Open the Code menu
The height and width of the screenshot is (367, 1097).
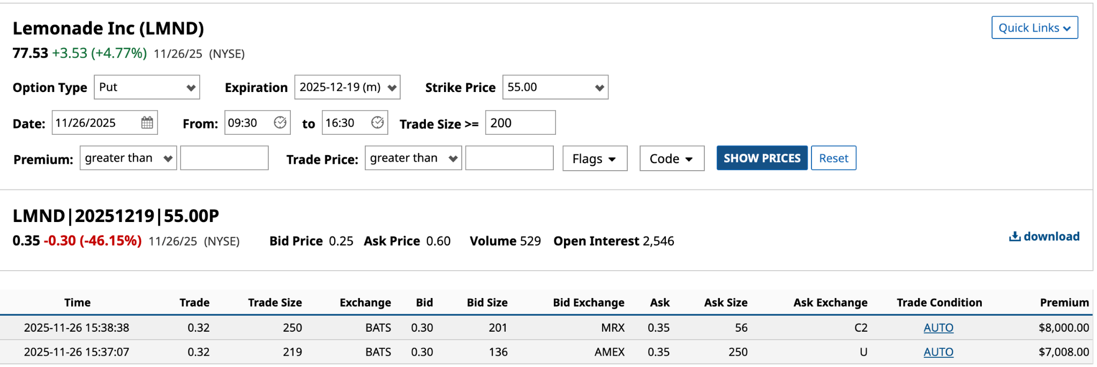[x=672, y=159]
